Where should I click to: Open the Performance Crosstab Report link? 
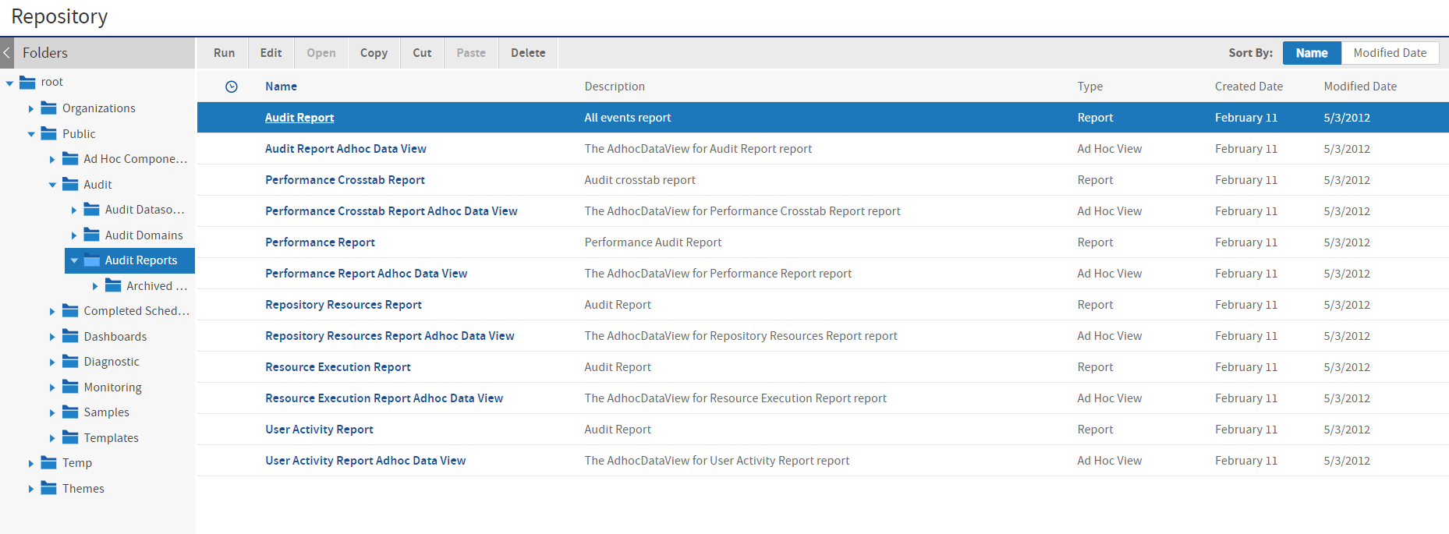click(x=345, y=180)
